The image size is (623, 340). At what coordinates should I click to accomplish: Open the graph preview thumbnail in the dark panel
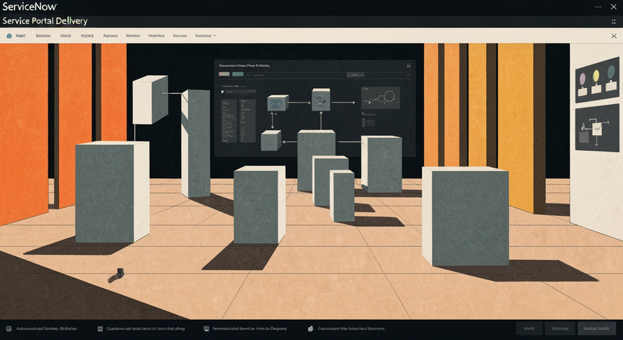pos(381,98)
